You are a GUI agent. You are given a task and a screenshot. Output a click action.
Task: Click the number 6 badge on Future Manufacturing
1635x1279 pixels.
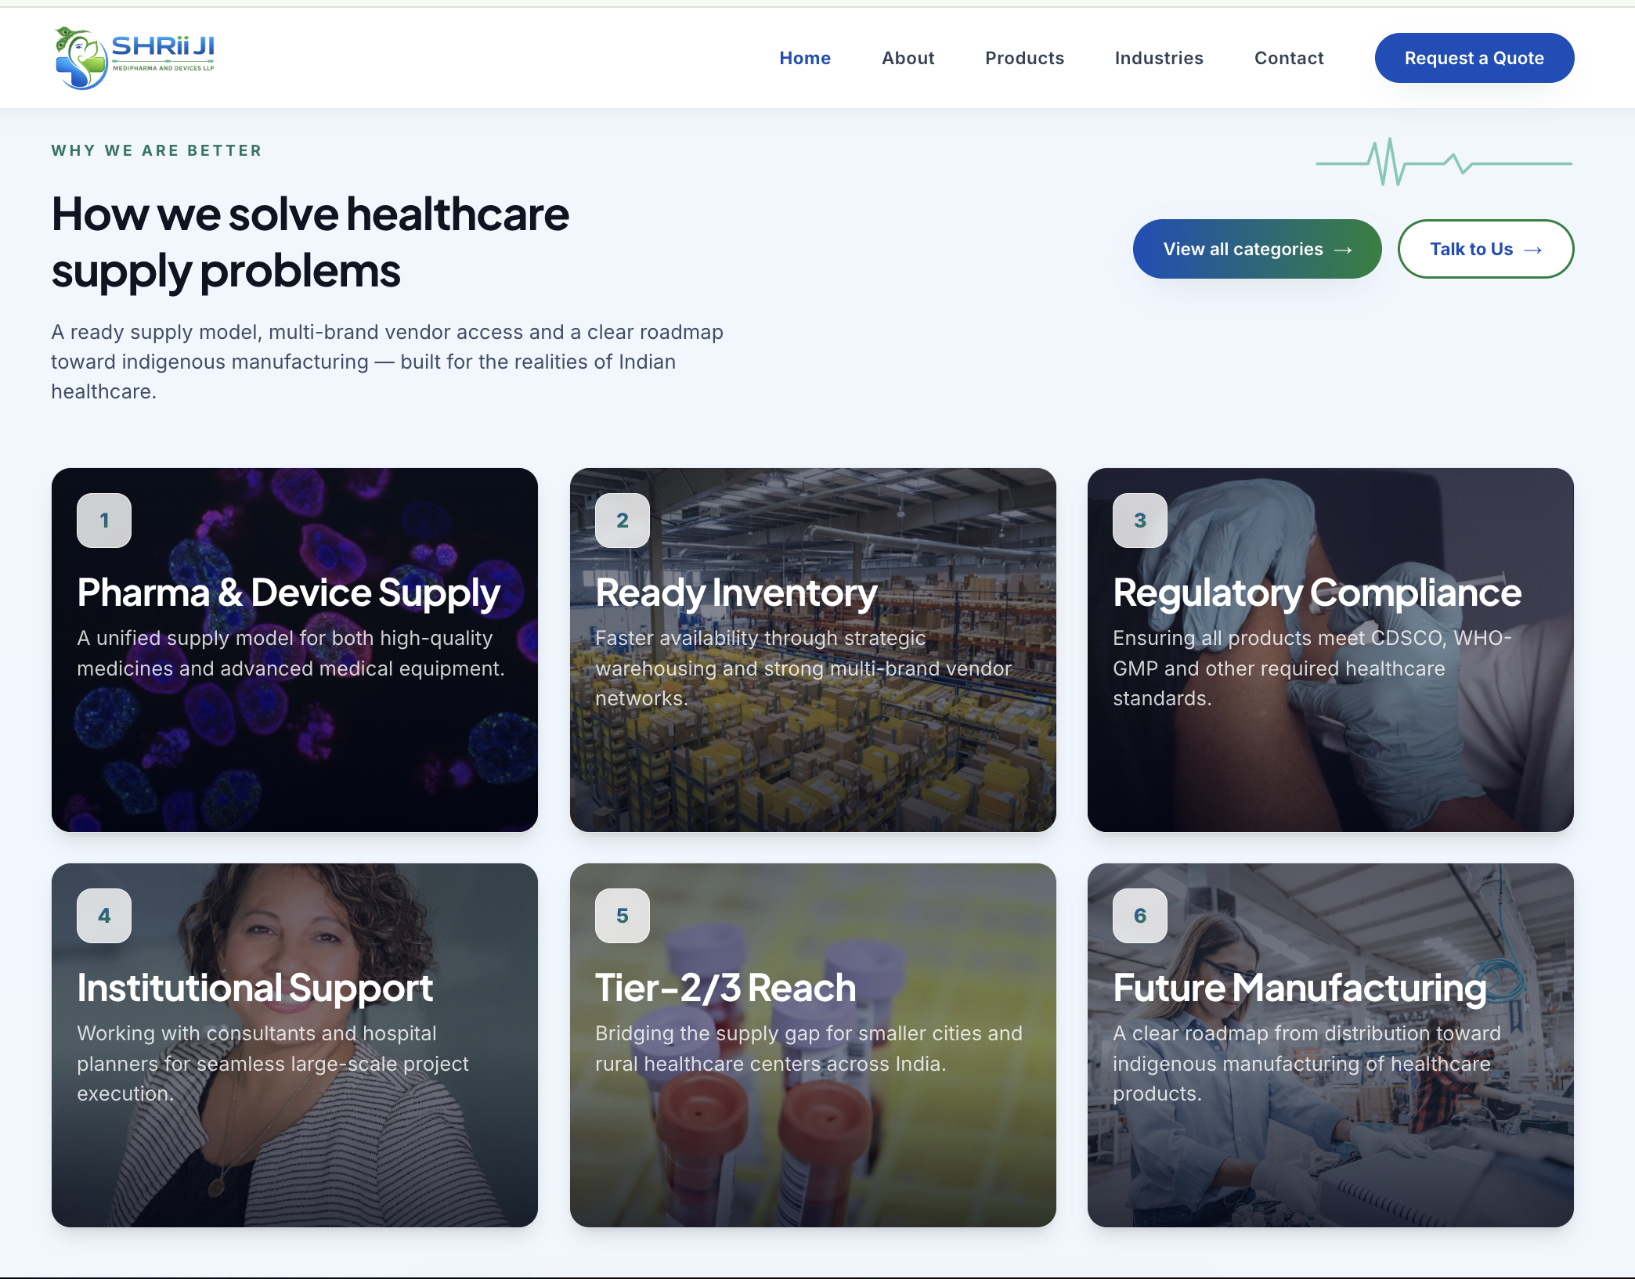coord(1140,916)
